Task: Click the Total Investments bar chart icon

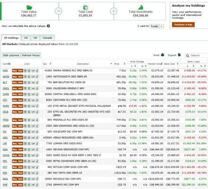Action: pos(140,7)
